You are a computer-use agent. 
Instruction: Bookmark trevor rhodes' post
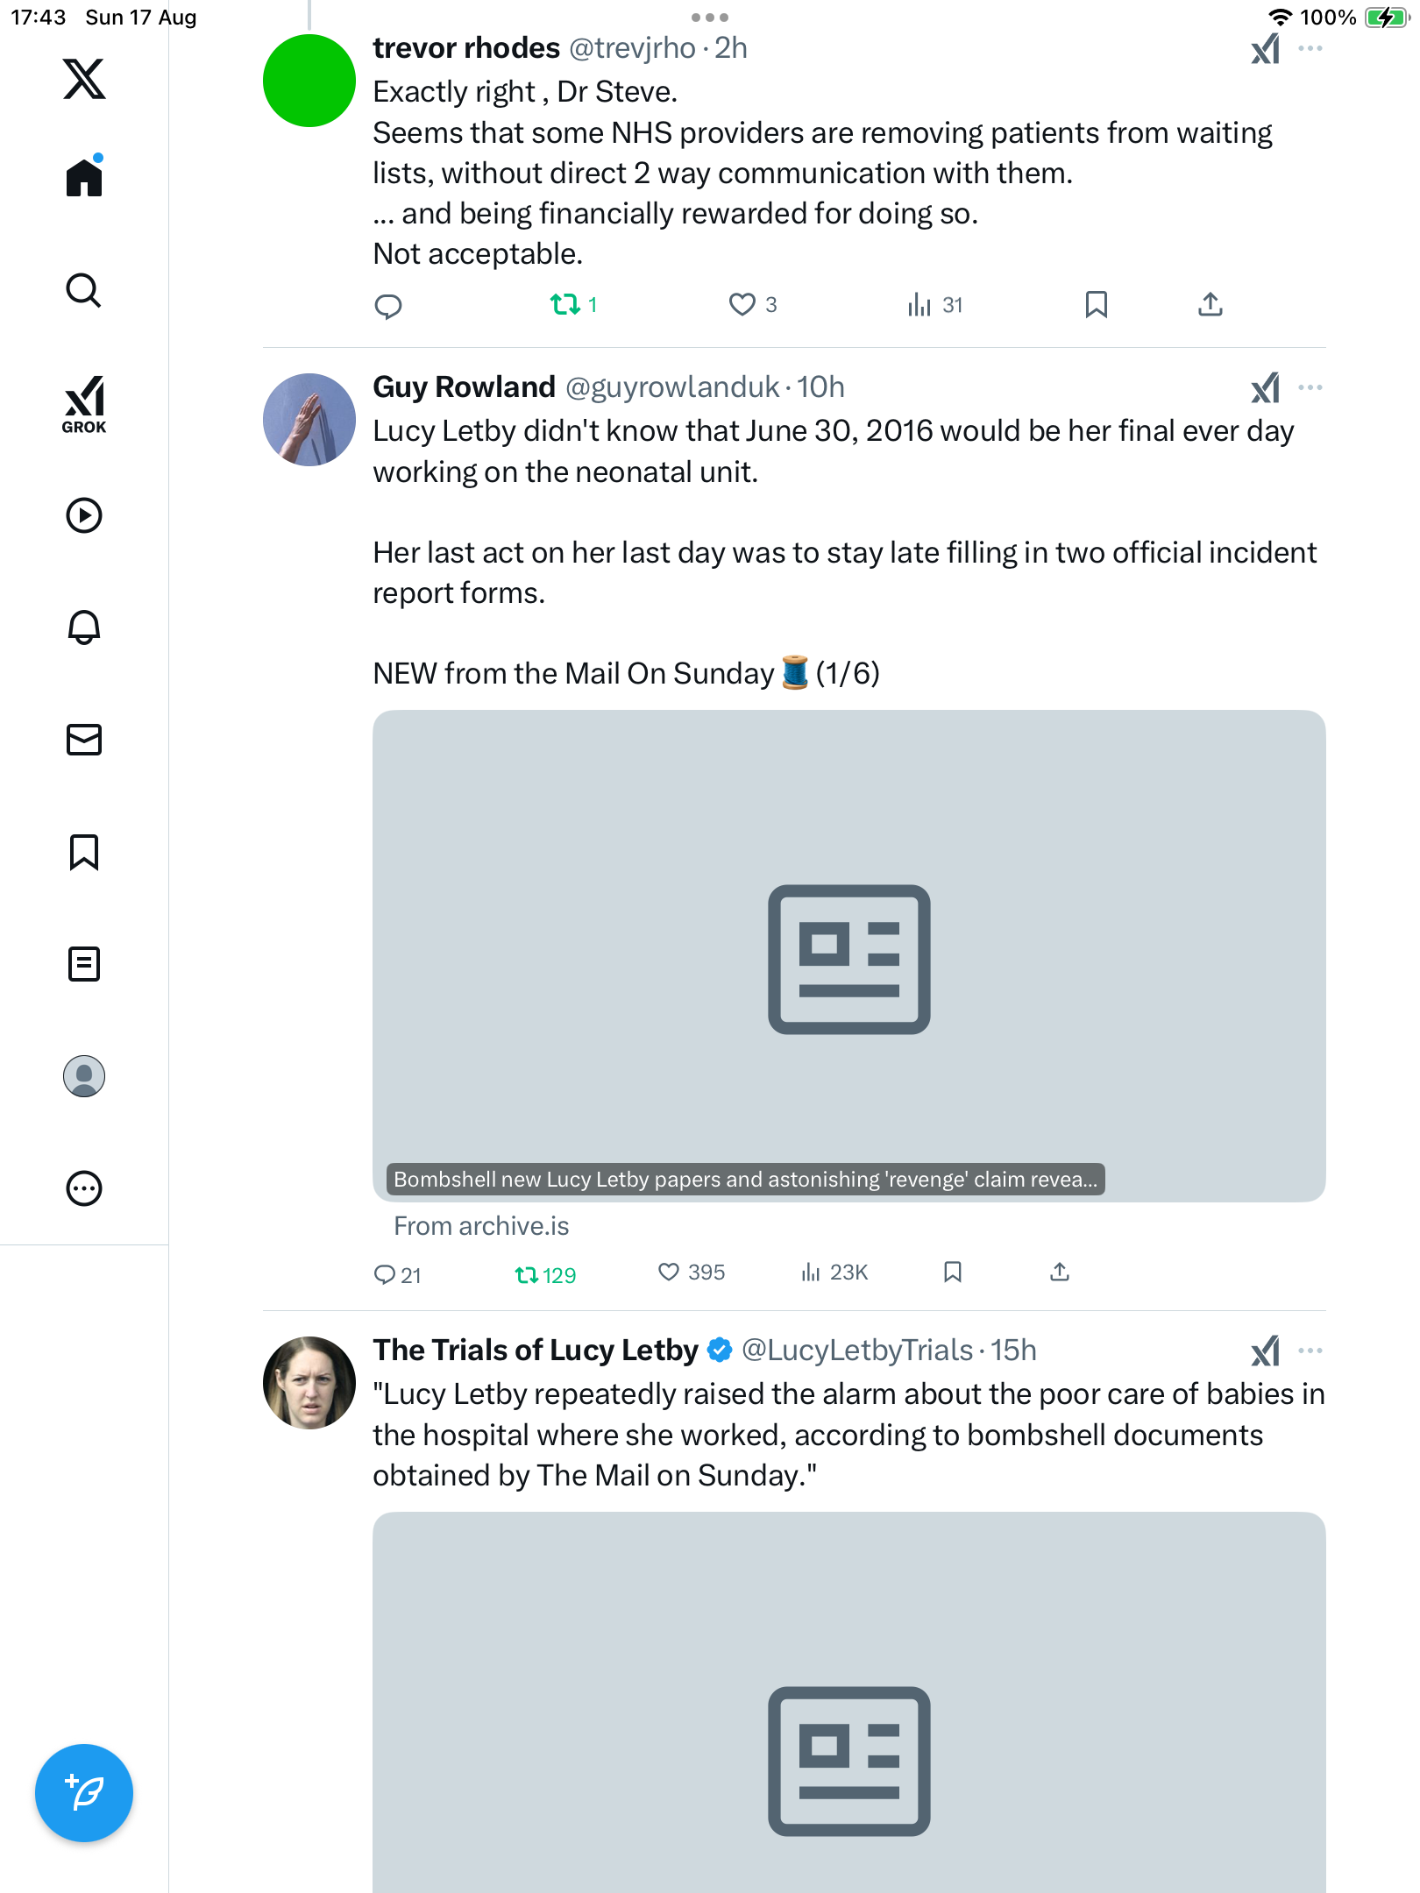coord(1096,305)
